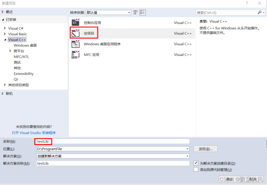Image resolution: width=267 pixels, height=185 pixels.
Task: Expand the 最近 section
Action: [3, 12]
